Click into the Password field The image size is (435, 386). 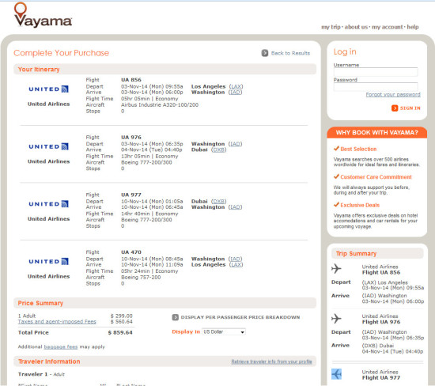tap(376, 86)
